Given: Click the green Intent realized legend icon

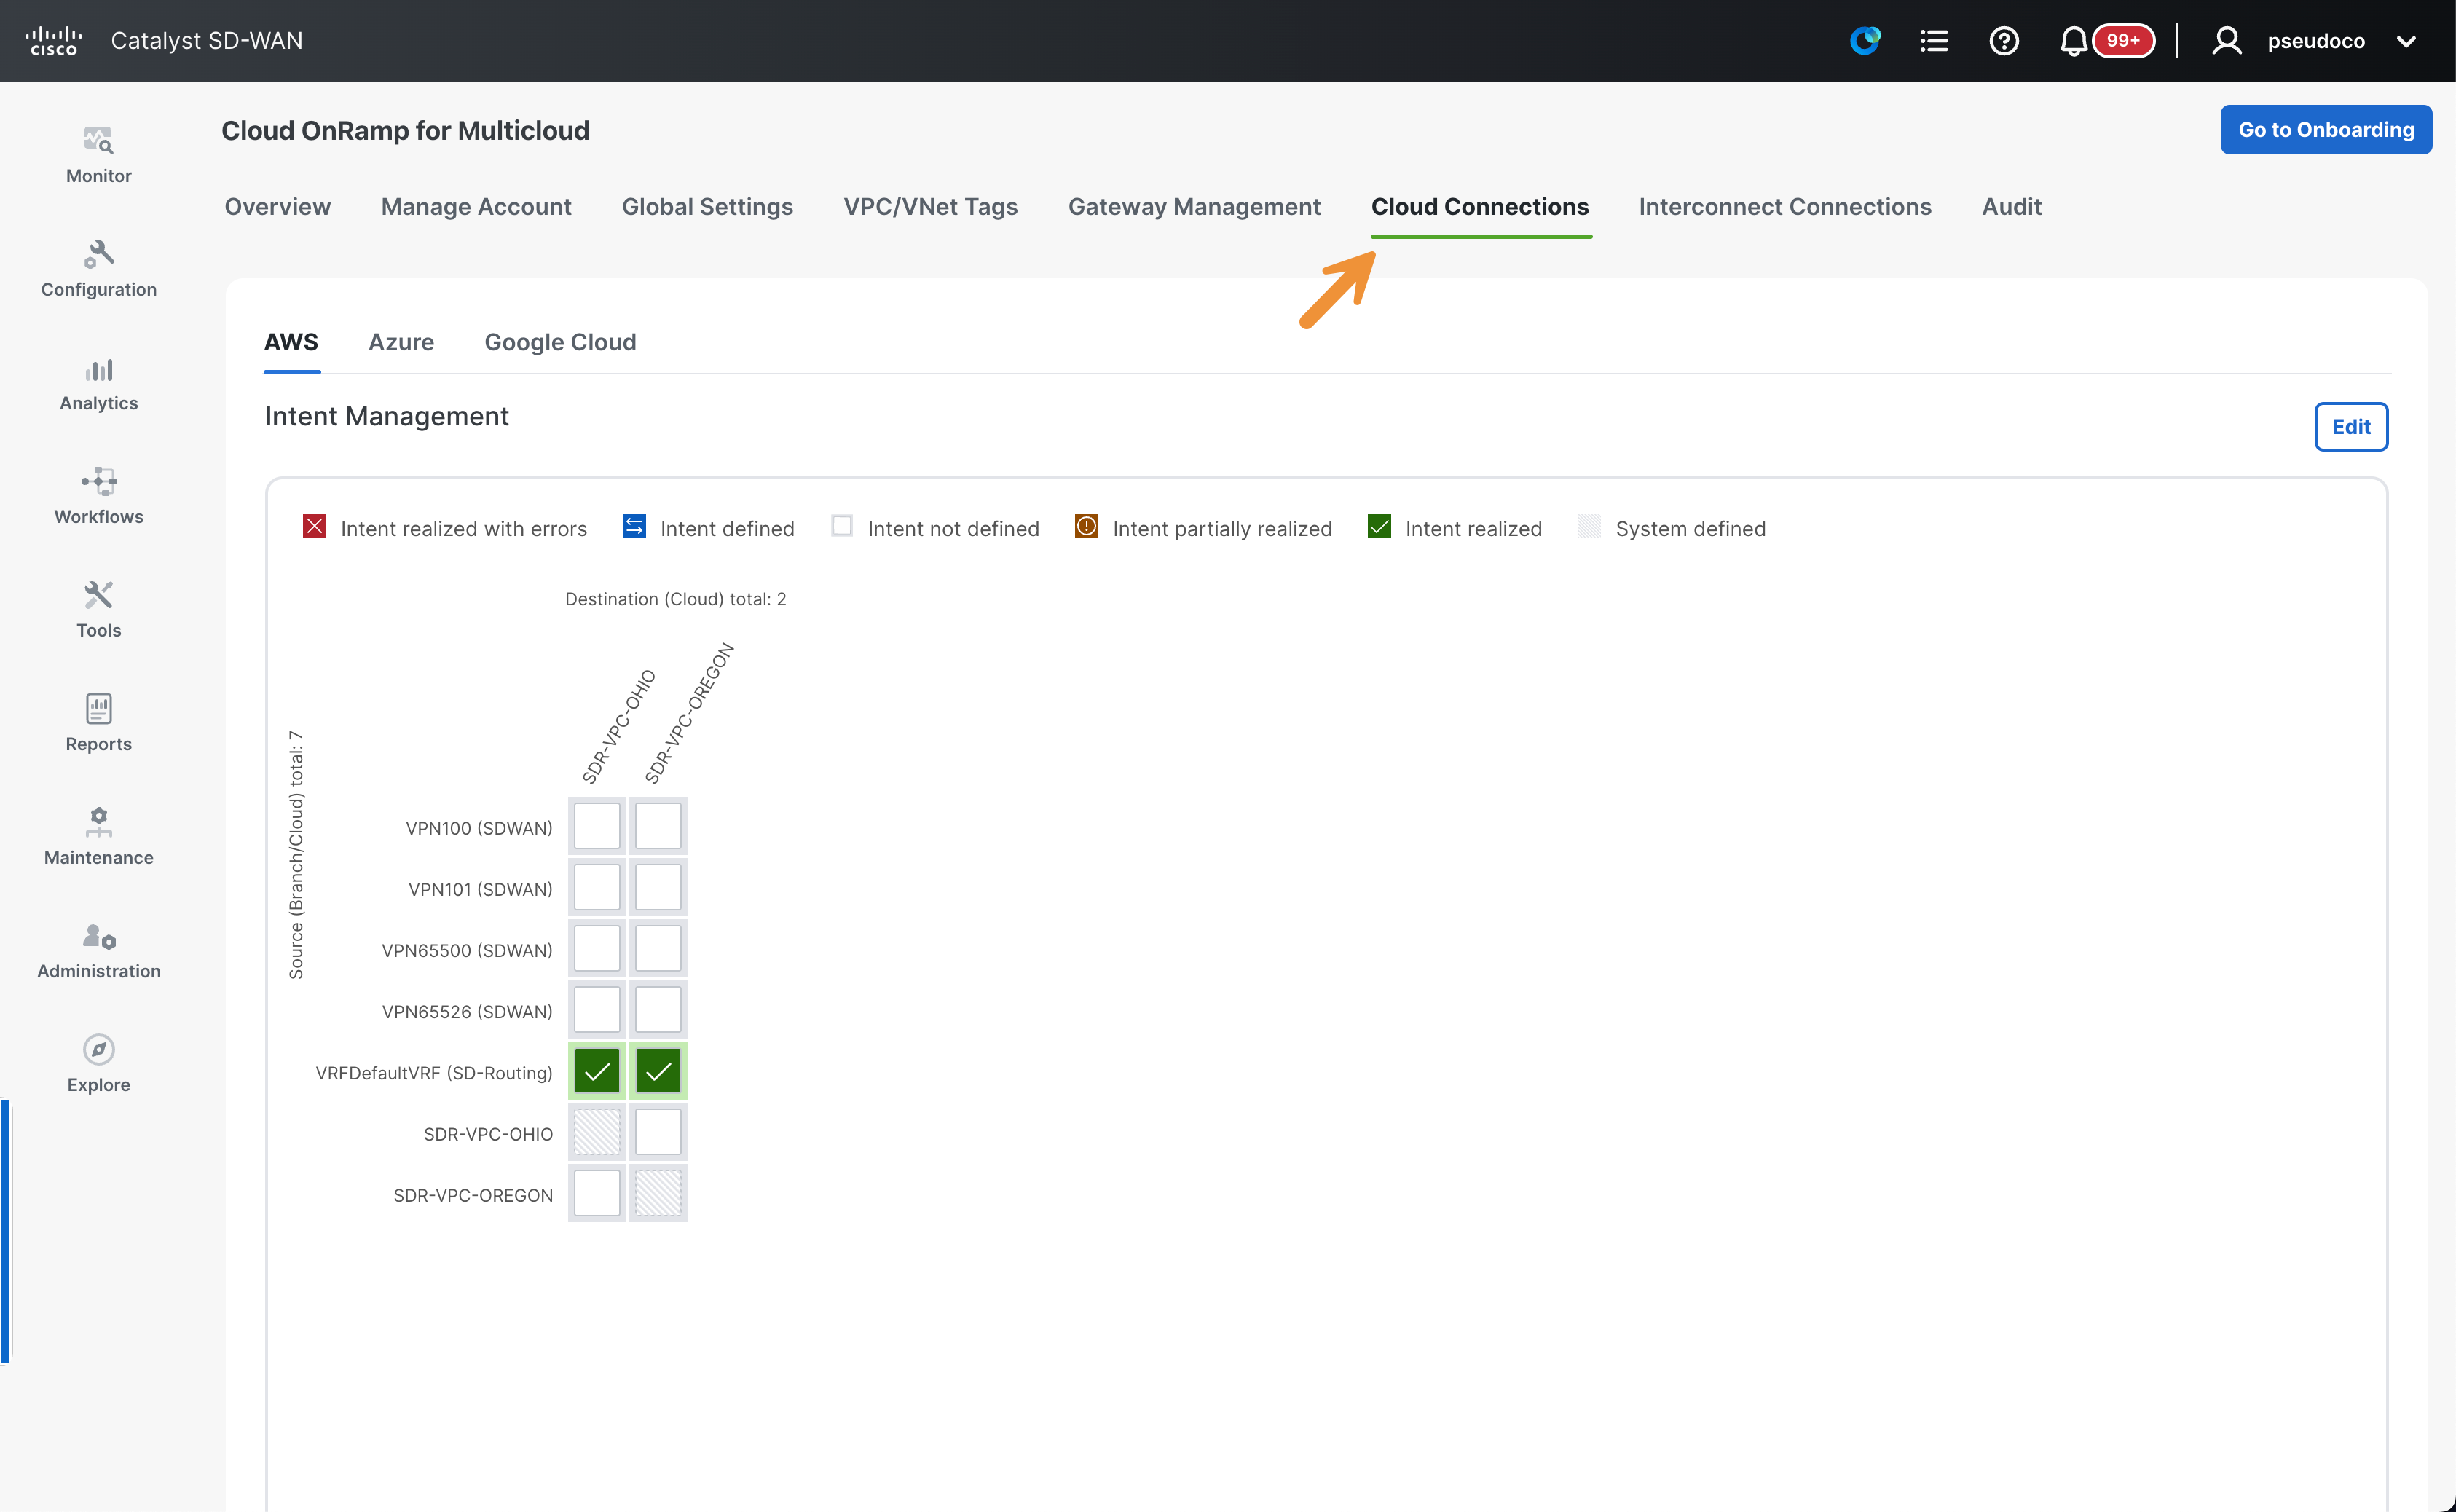Looking at the screenshot, I should 1379,527.
